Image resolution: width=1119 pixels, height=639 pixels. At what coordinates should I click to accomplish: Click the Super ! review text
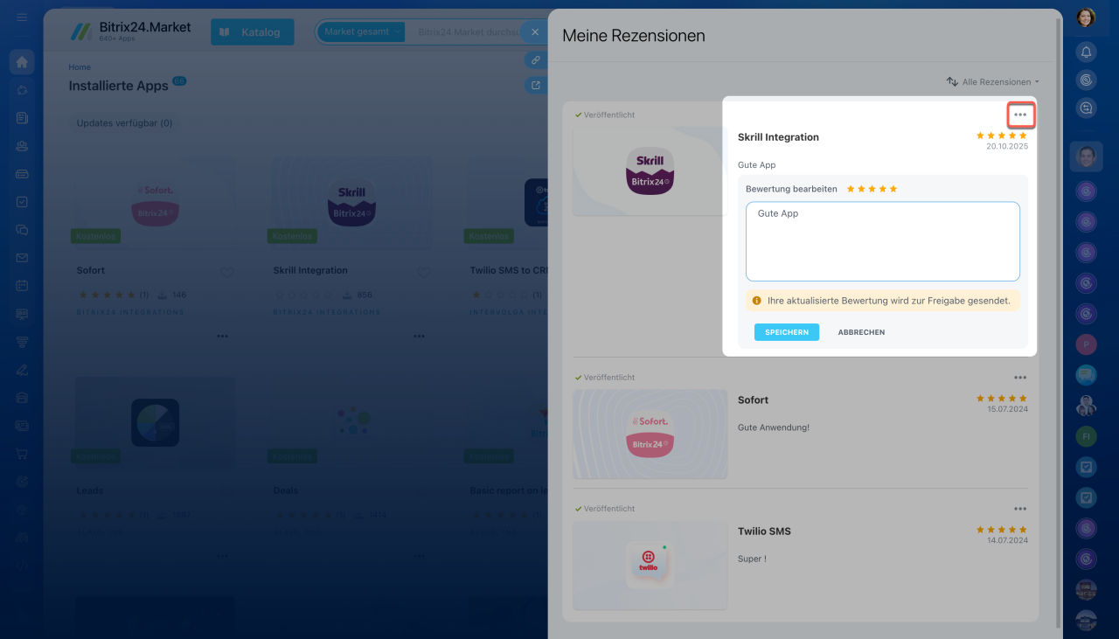pos(752,559)
